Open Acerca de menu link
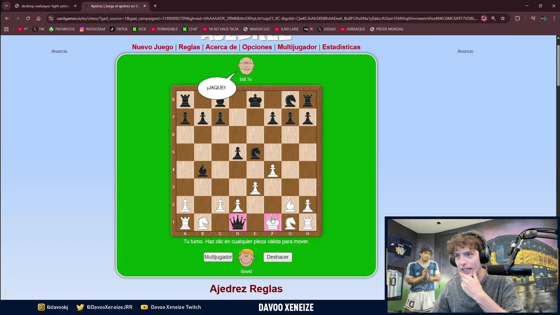Image resolution: width=560 pixels, height=315 pixels. (221, 47)
